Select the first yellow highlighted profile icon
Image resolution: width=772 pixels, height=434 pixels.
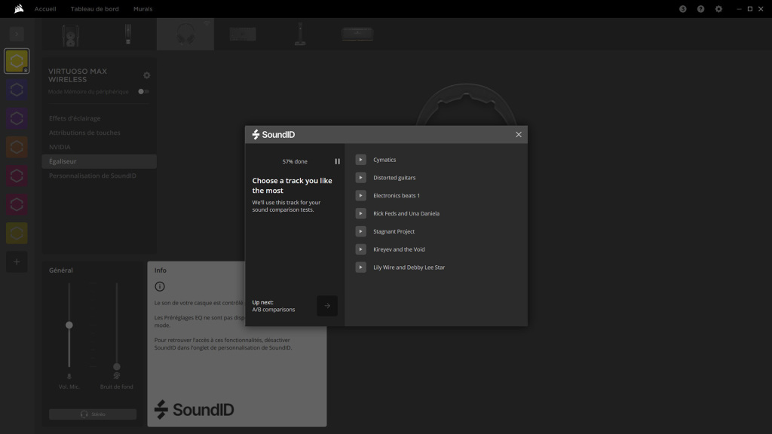[x=17, y=61]
